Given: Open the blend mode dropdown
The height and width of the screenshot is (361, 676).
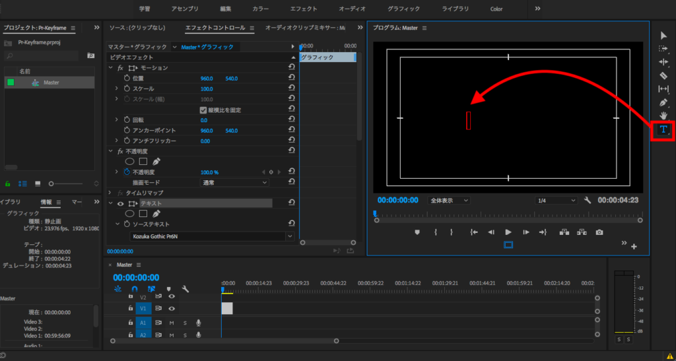Looking at the screenshot, I should 234,182.
